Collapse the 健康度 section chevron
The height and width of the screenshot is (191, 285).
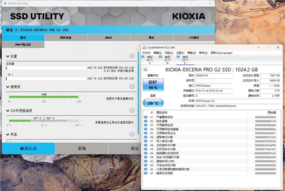pos(7,87)
